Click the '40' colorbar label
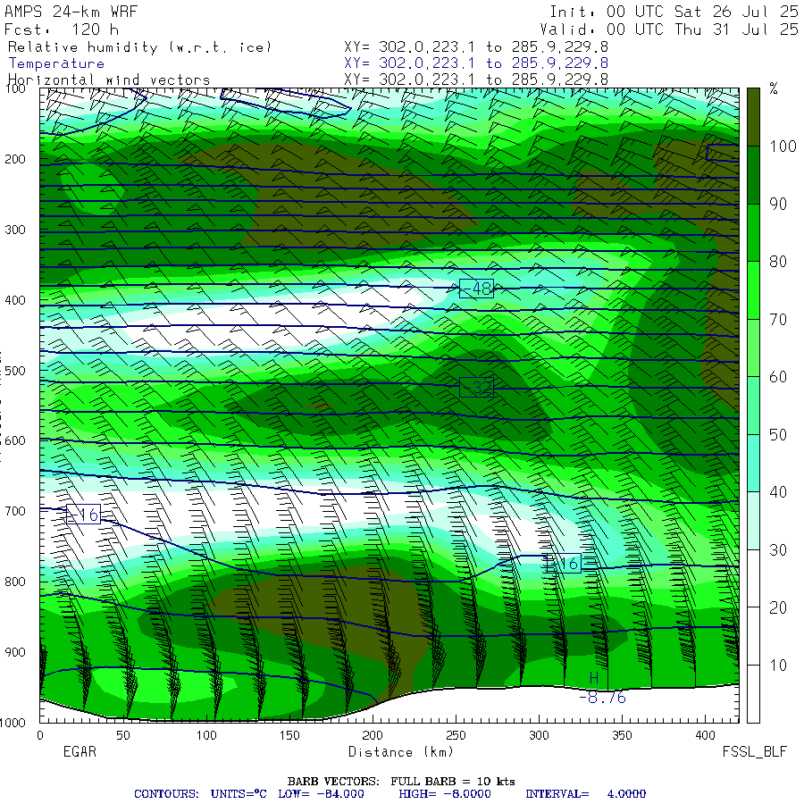 pos(778,493)
